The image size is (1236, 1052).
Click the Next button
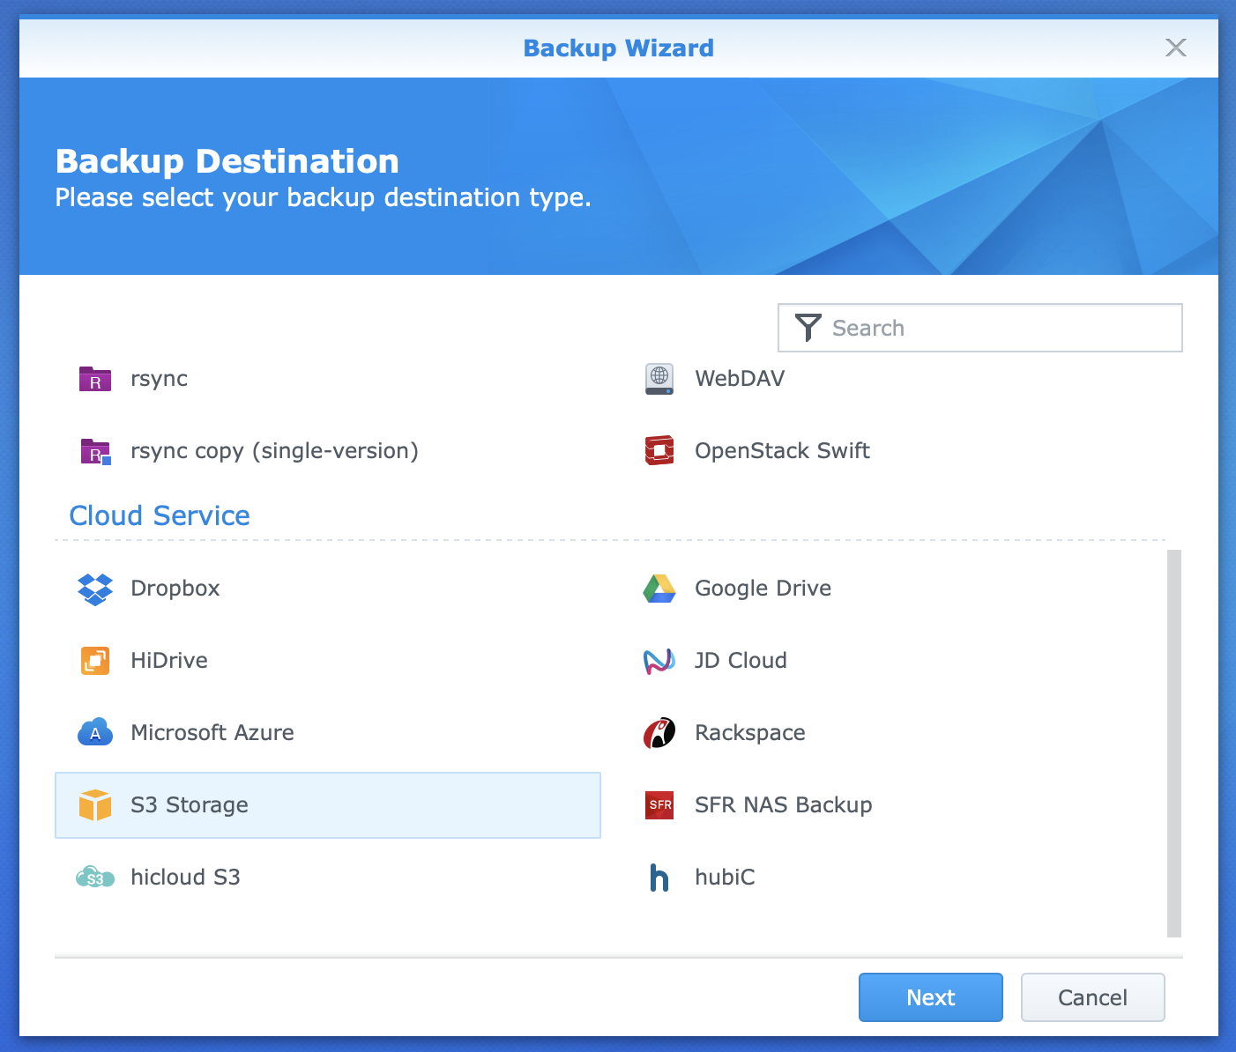click(x=931, y=997)
